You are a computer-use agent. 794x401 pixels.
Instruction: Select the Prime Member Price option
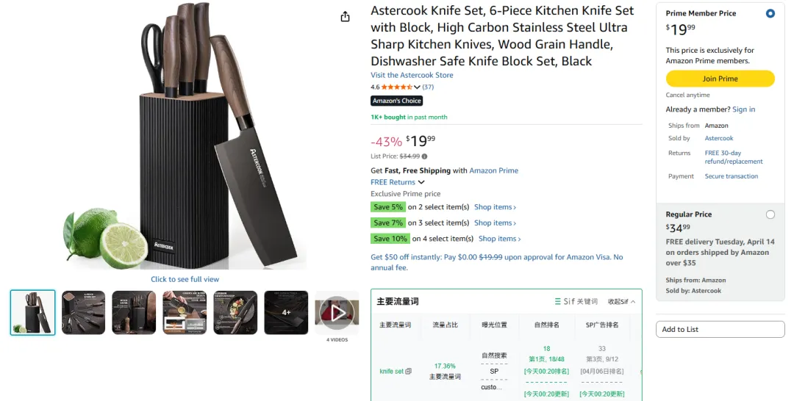coord(770,14)
